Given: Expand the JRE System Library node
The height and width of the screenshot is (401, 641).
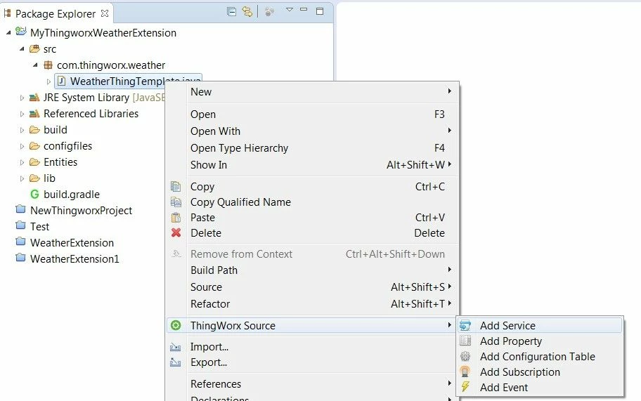Looking at the screenshot, I should click(x=22, y=98).
